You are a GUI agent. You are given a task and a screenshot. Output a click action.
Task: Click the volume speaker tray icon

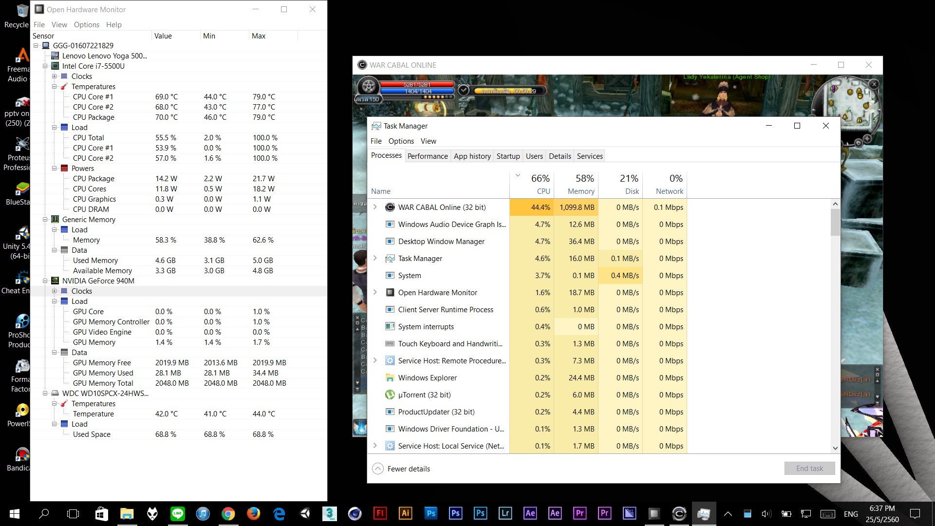[x=767, y=514]
